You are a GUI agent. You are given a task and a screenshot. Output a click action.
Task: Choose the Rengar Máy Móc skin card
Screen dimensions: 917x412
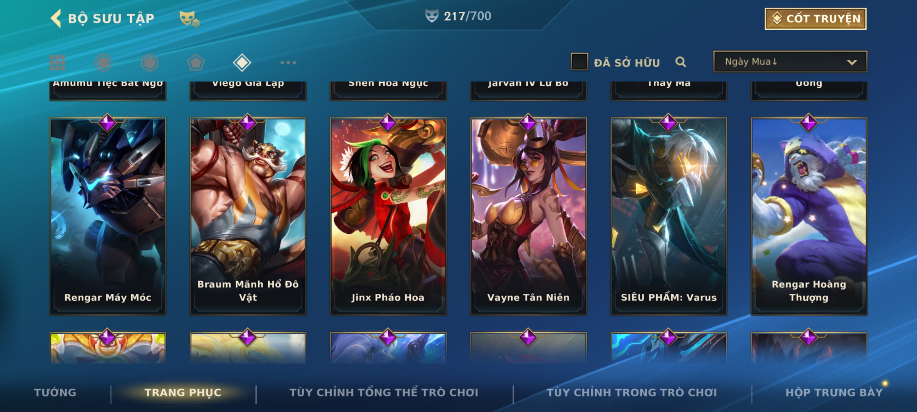click(x=108, y=216)
